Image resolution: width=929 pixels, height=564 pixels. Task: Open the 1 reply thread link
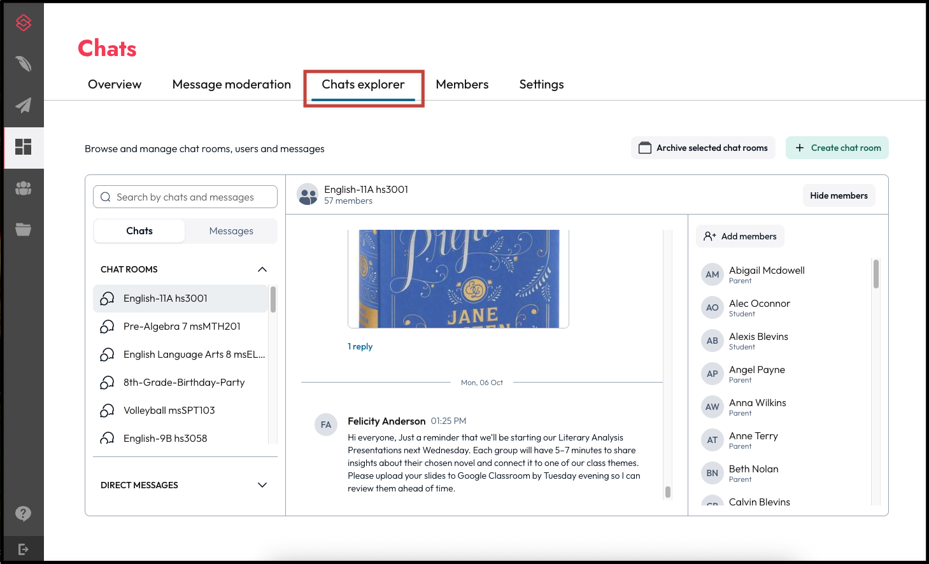(x=360, y=346)
